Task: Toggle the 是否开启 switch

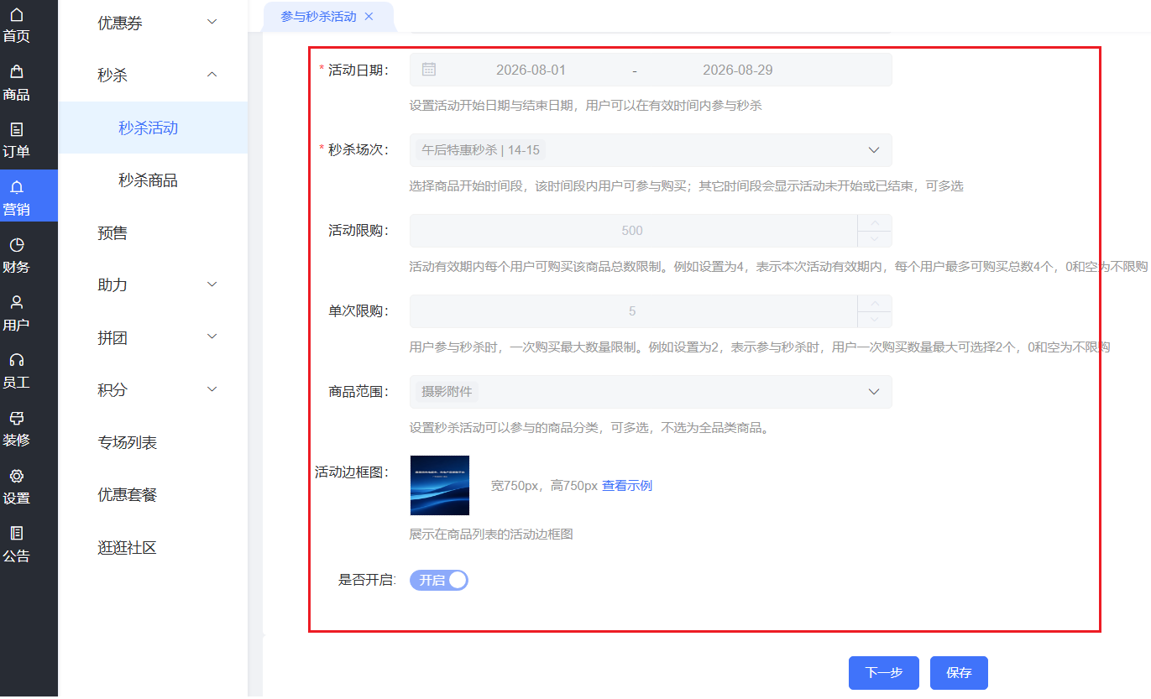Action: pos(438,580)
